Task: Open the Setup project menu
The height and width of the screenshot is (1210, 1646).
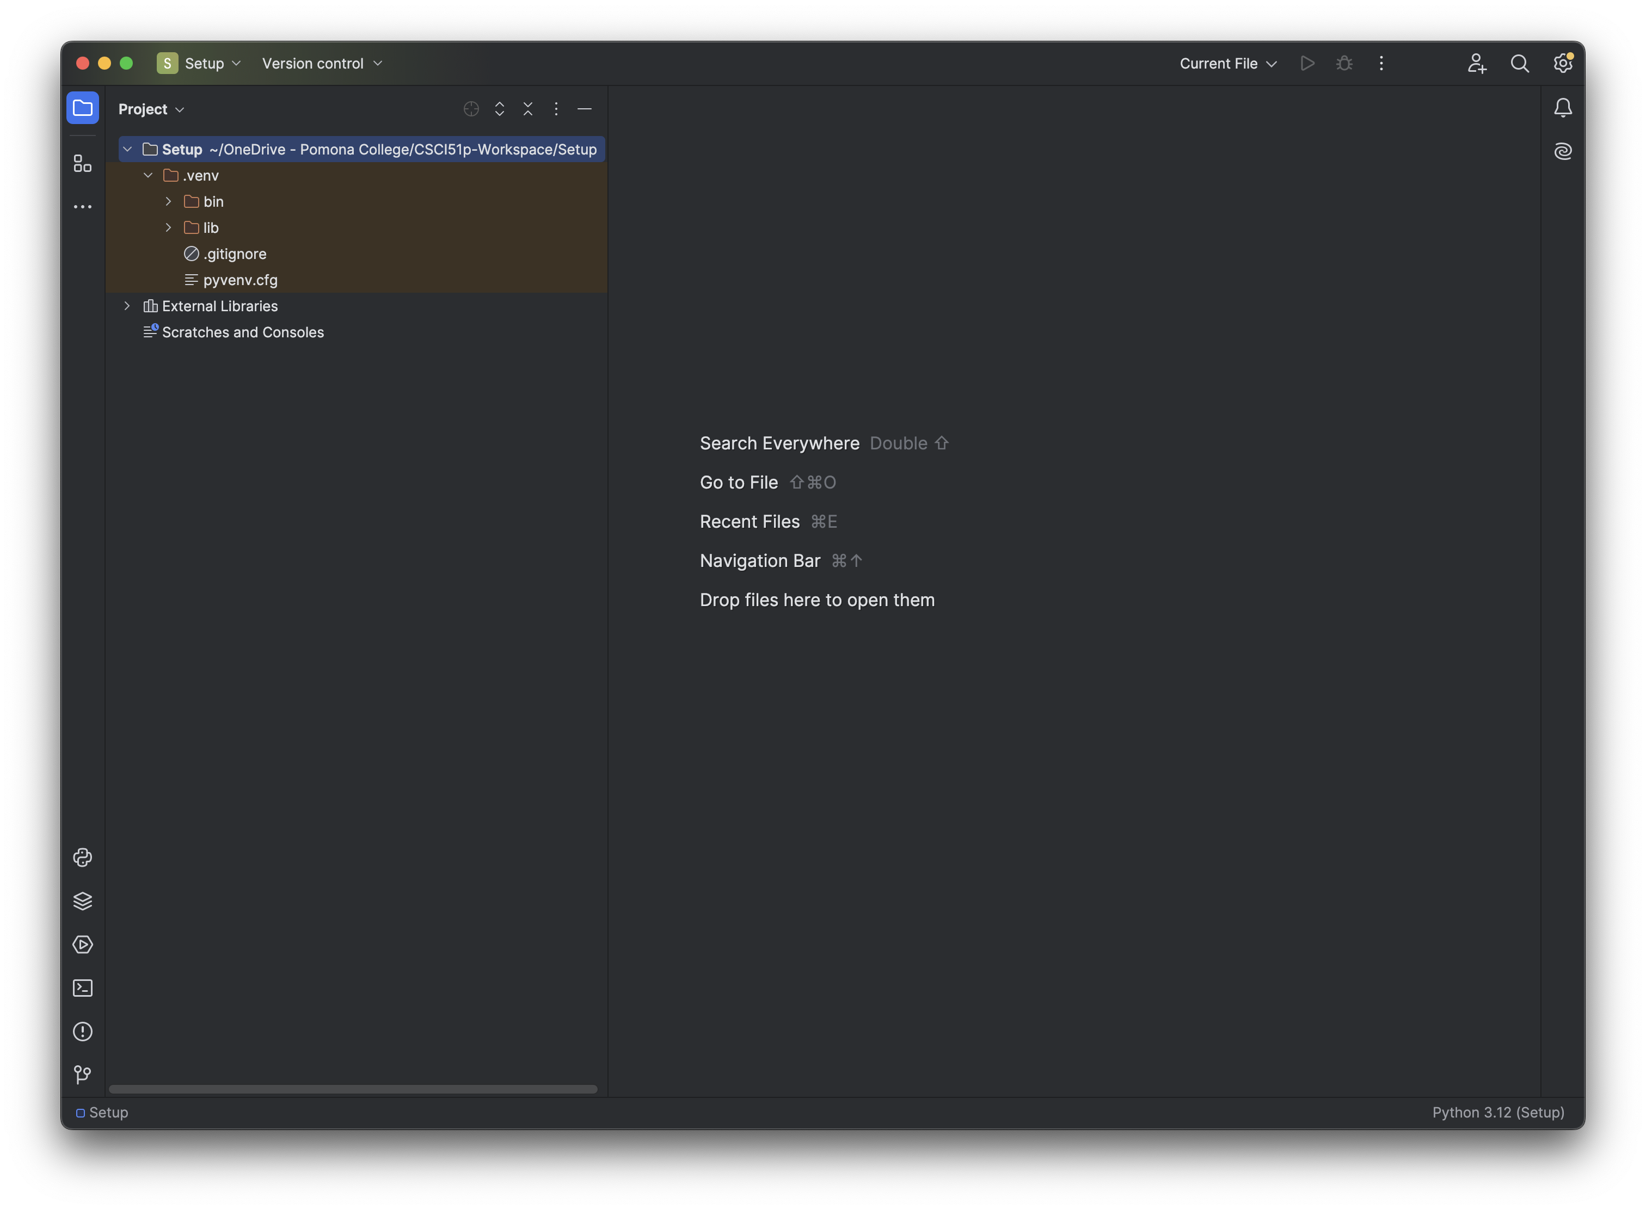Action: [199, 64]
